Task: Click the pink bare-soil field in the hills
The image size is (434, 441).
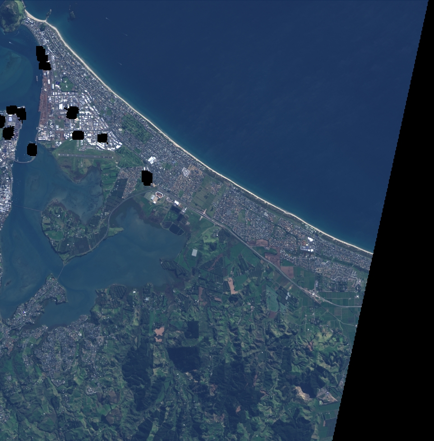Action: (159, 333)
